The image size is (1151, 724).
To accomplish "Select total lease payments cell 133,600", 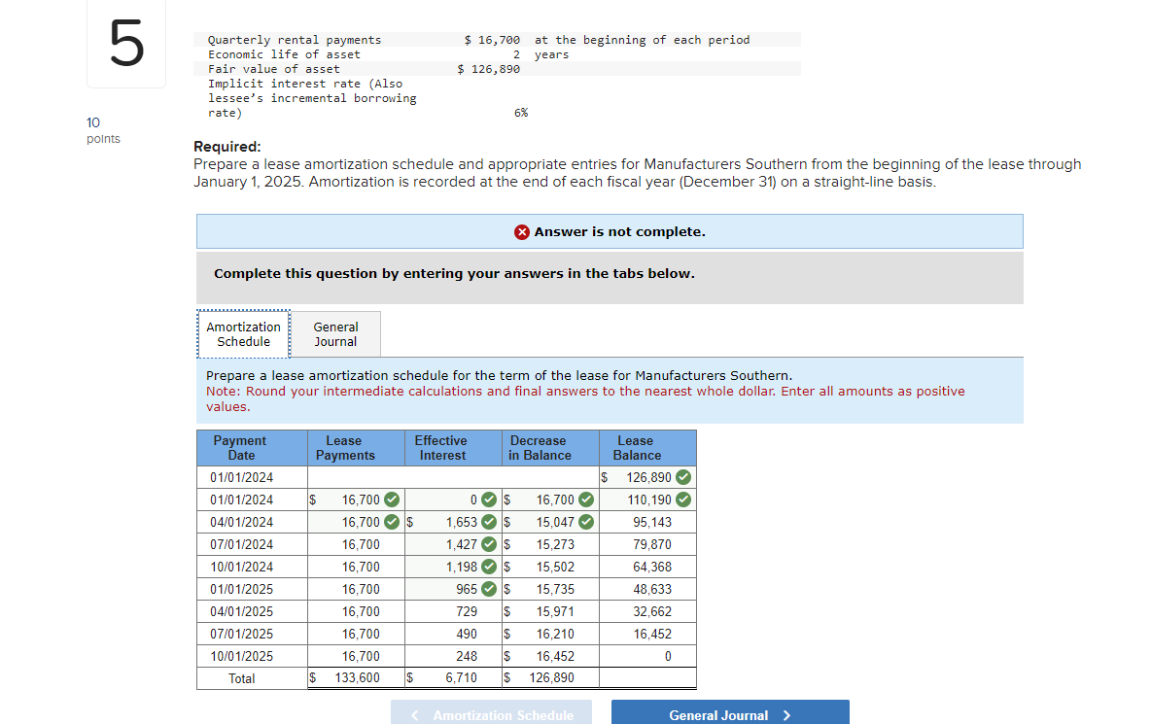I will point(356,677).
